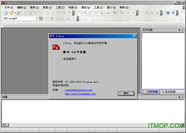This screenshot has width=186, height=133.
Task: Pin the 文件列表 panel
Action: point(179,30)
